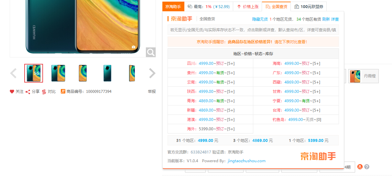392x178 pixels.
Task: Open the 全国查货 tab
Action: [x=276, y=6]
